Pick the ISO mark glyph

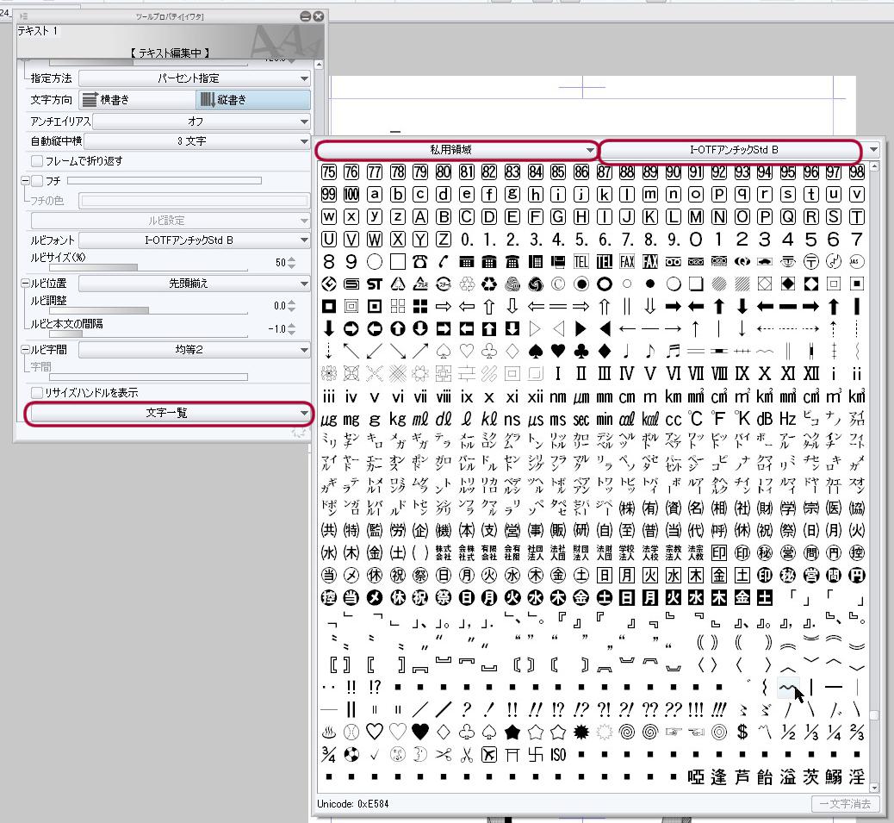(558, 755)
